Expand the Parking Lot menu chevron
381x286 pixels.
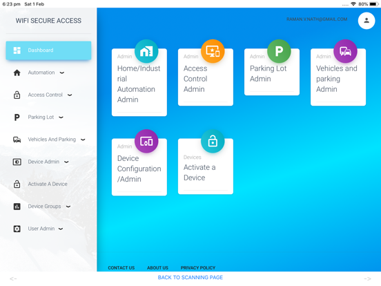(x=61, y=117)
